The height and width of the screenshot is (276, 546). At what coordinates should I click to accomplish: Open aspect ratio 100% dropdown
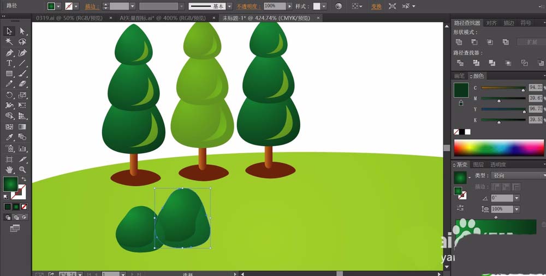(x=517, y=209)
